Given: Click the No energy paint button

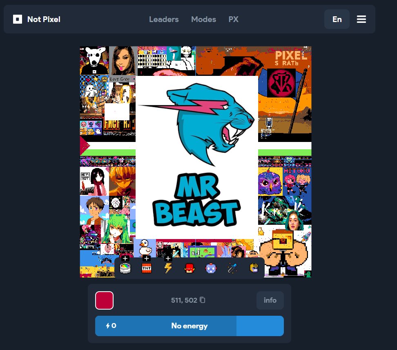Looking at the screenshot, I should (x=190, y=326).
